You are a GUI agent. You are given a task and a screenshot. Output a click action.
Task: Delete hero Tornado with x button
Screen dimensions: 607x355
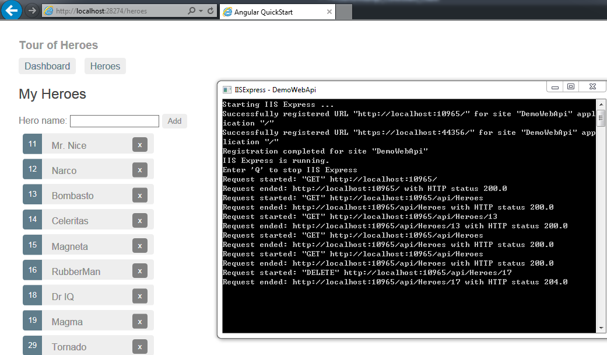tap(140, 347)
